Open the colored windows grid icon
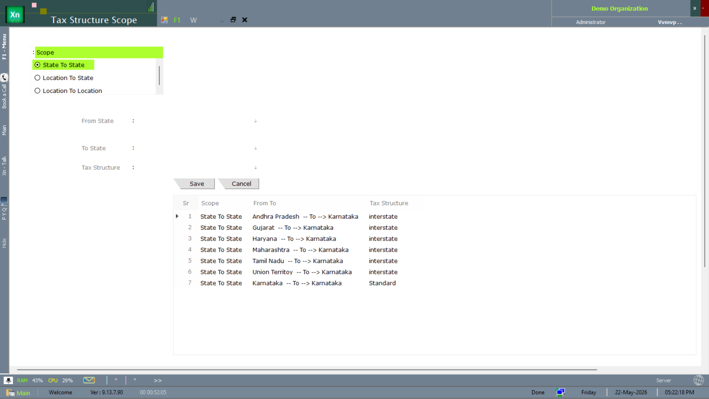Screen dimensions: 709x399 [x=164, y=20]
